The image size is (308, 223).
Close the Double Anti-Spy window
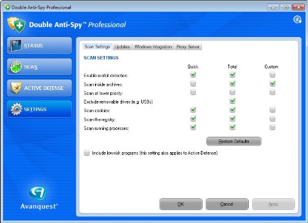pyautogui.click(x=299, y=7)
